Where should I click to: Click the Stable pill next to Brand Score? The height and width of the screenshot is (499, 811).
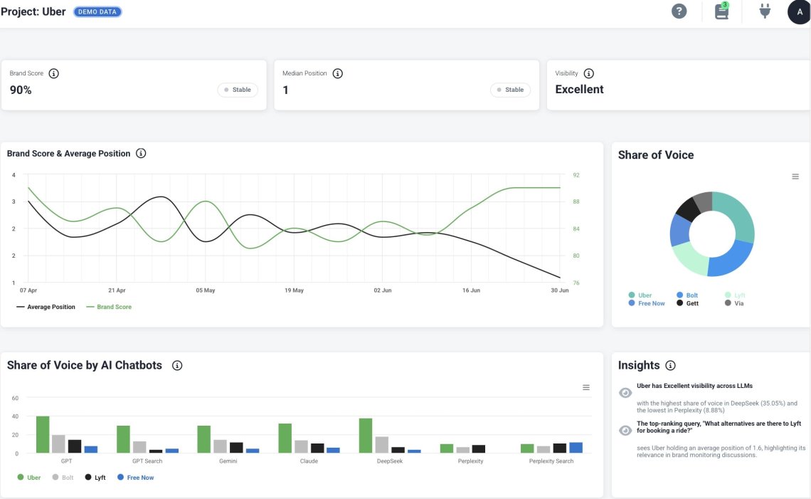238,90
